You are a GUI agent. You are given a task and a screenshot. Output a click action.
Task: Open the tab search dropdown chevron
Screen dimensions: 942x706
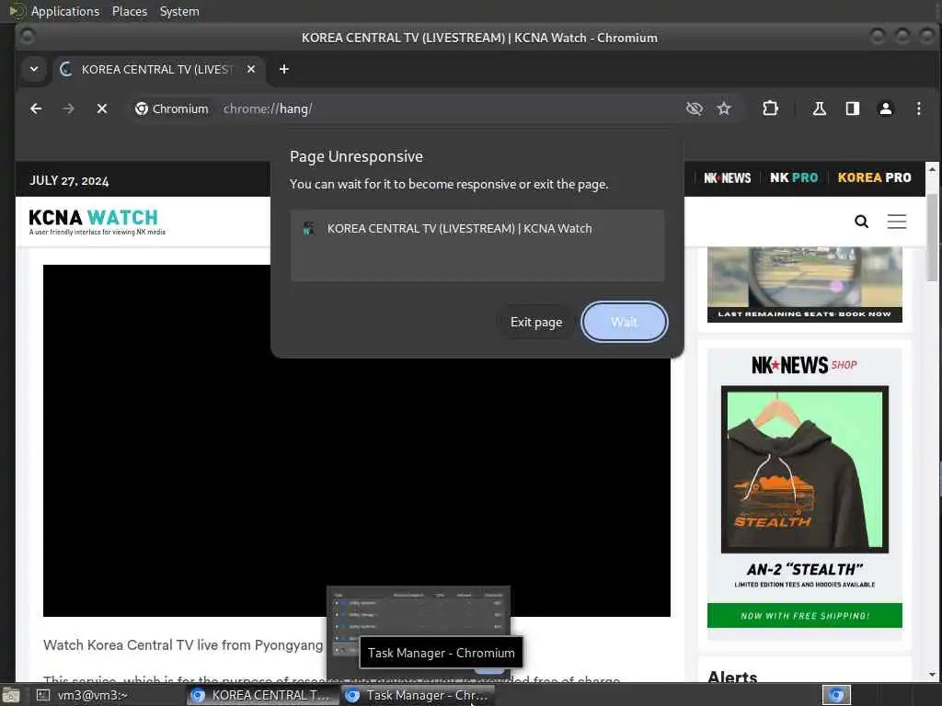[34, 69]
